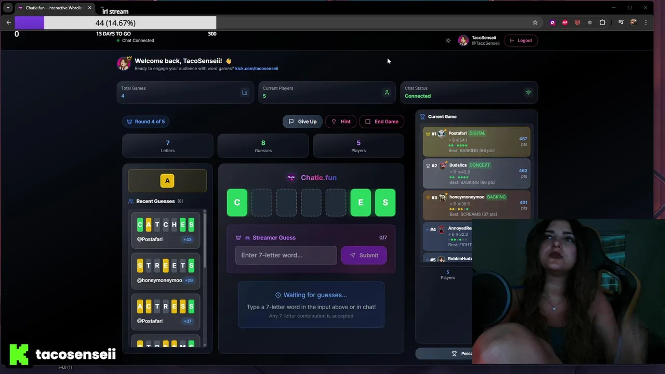Click the clock icon in Waiting for guesses
665x374 pixels.
point(278,295)
